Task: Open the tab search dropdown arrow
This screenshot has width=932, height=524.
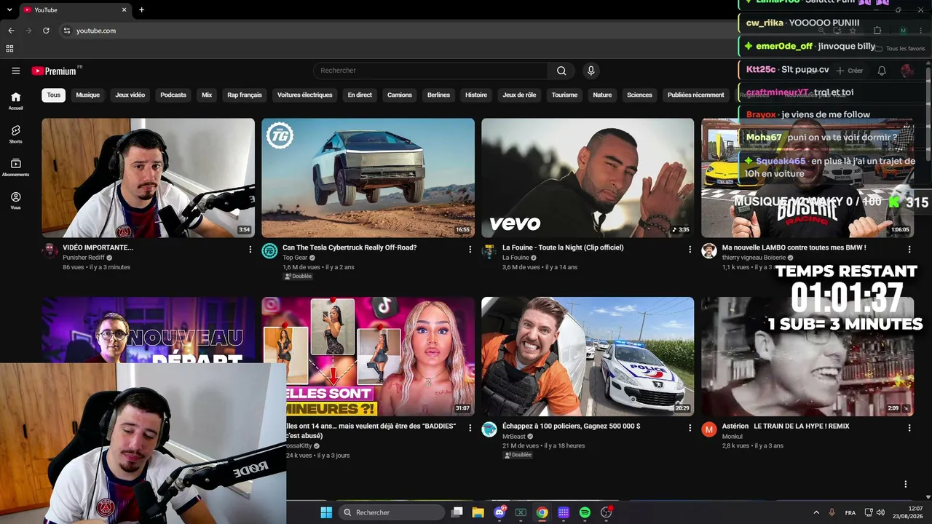Action: pos(9,9)
